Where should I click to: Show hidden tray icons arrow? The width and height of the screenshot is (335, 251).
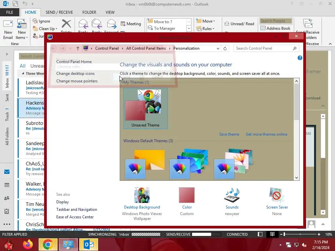point(280,245)
